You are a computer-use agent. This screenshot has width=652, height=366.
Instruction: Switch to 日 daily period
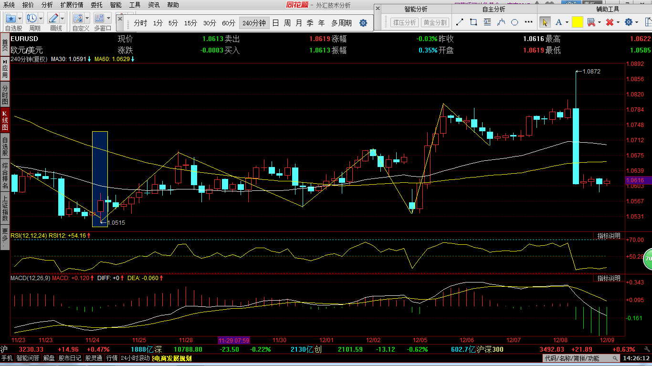tap(276, 23)
